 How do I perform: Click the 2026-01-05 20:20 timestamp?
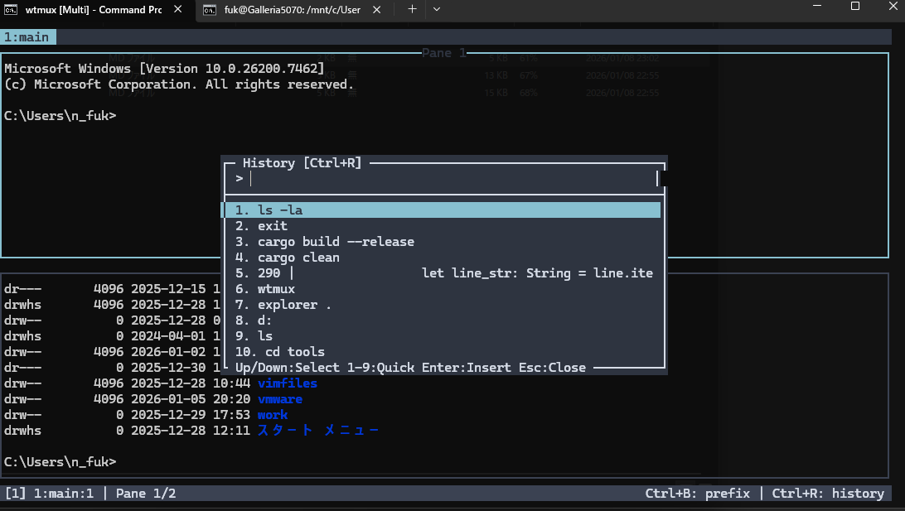(191, 399)
